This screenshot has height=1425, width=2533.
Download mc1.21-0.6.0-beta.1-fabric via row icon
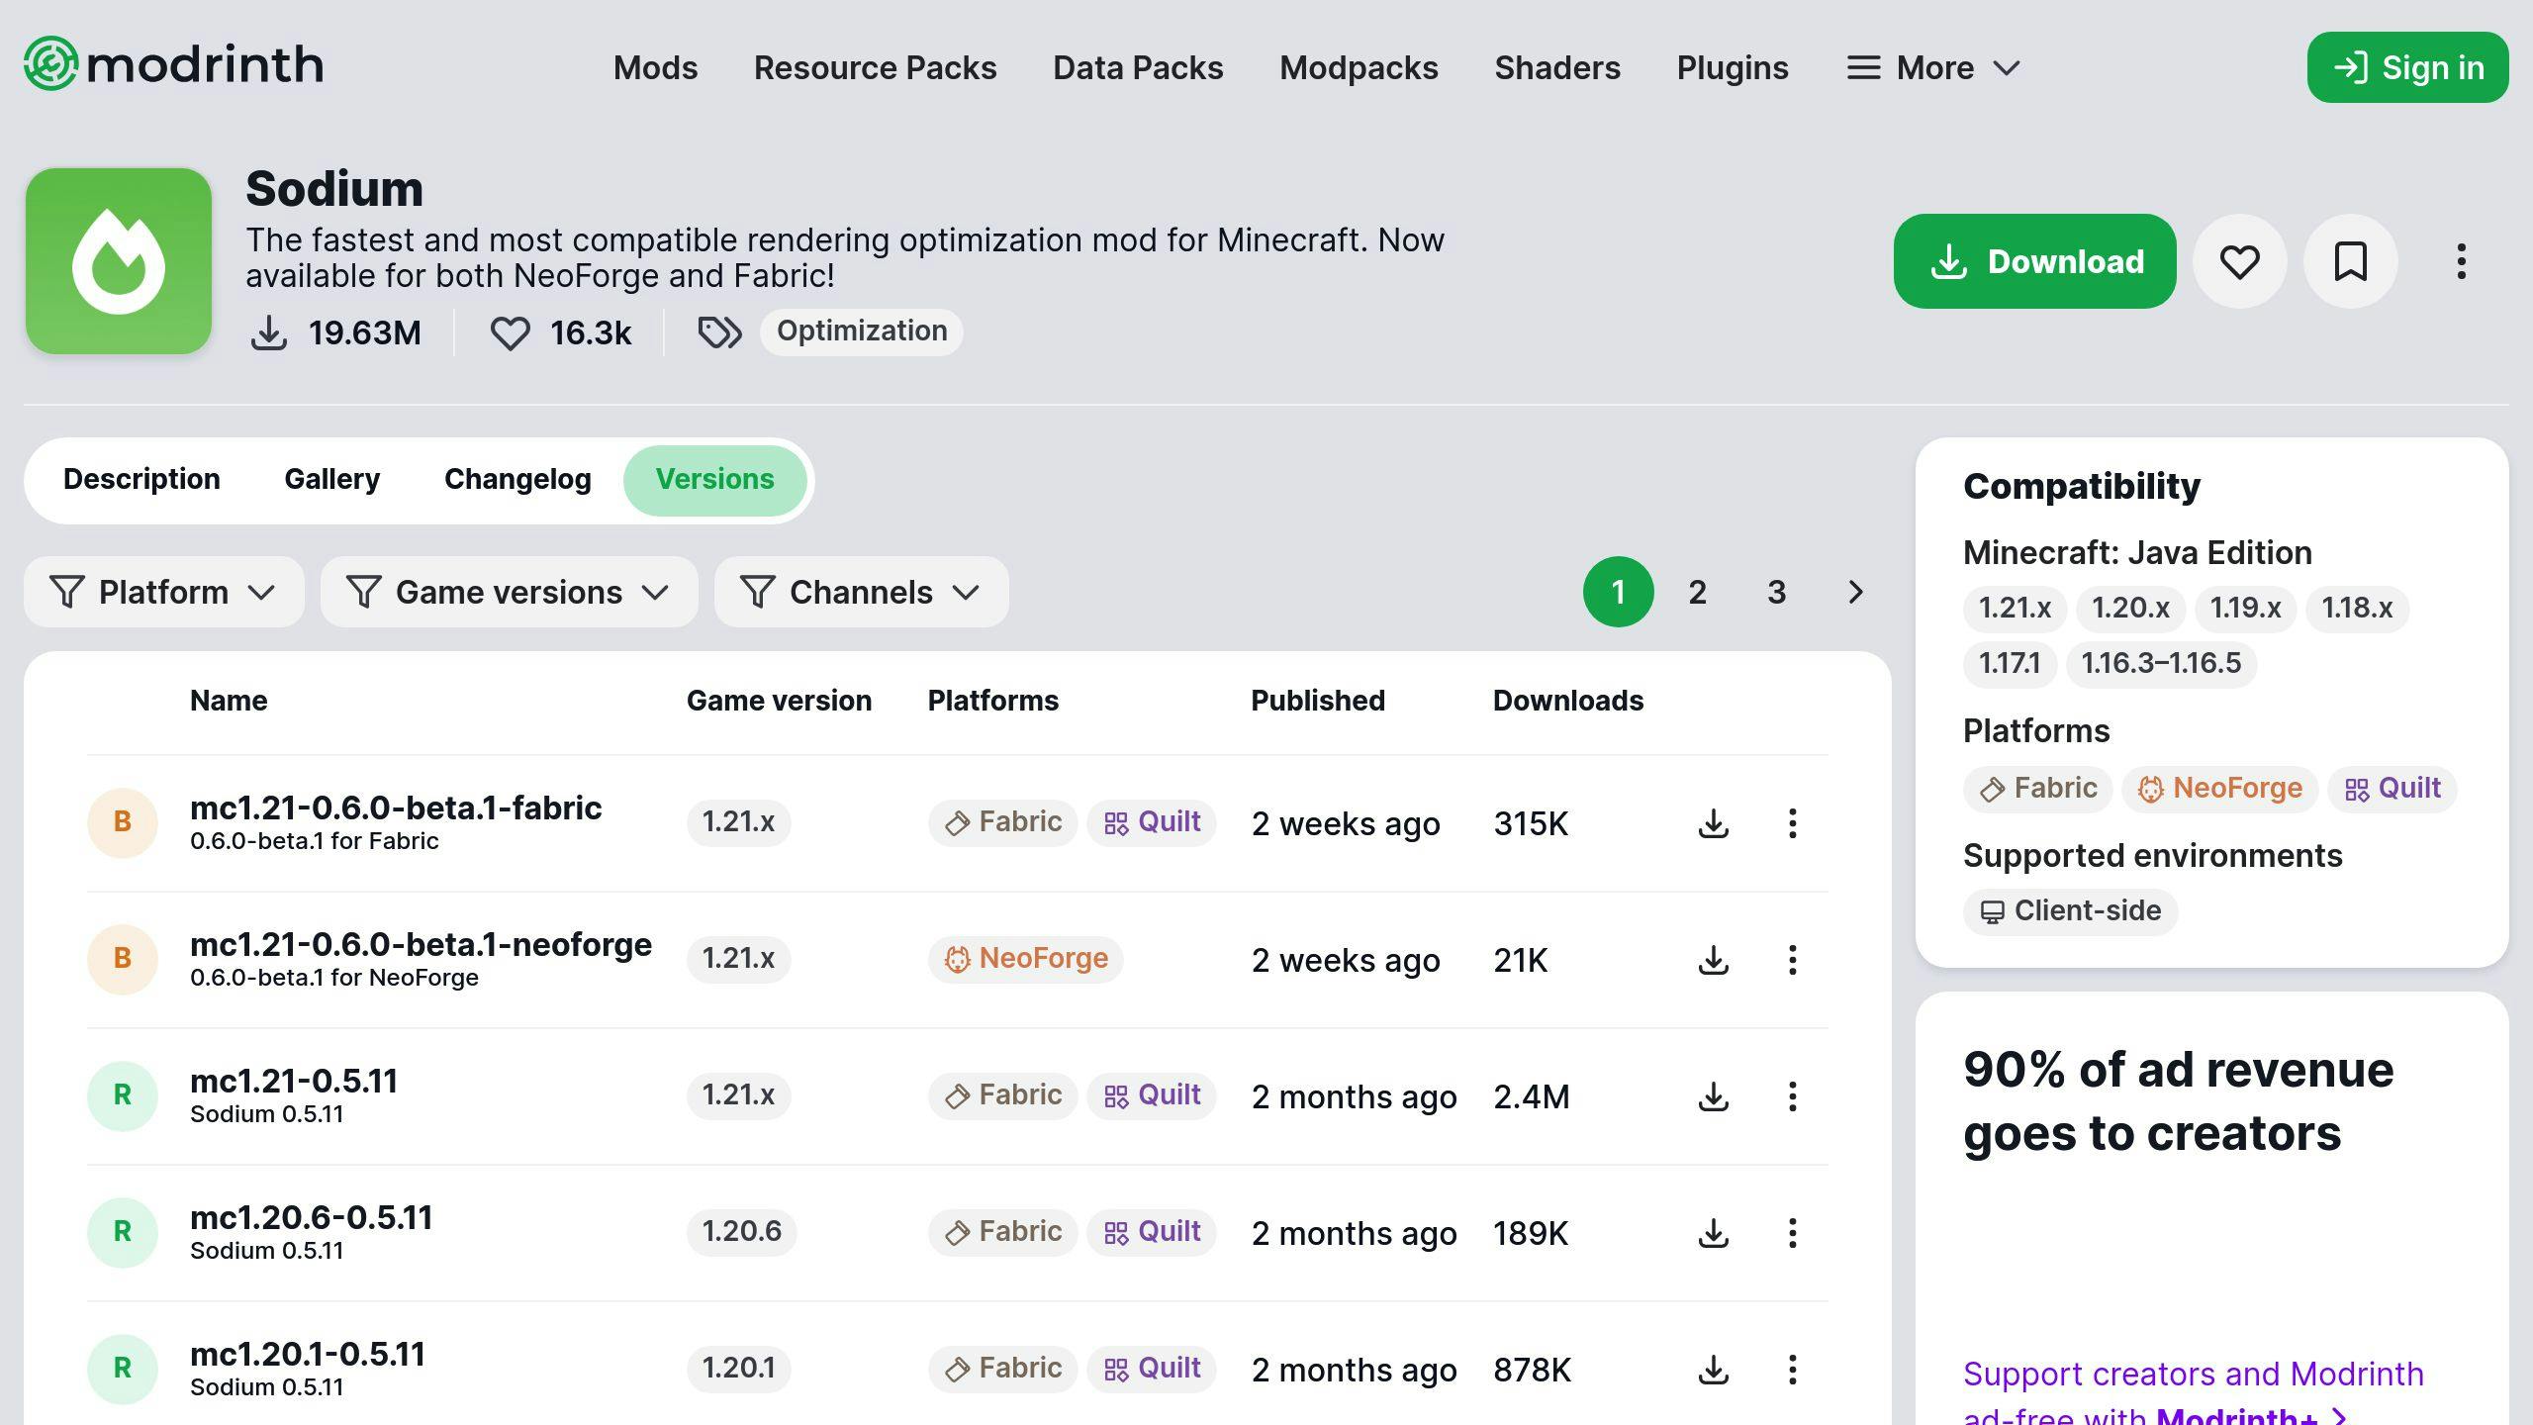point(1714,823)
